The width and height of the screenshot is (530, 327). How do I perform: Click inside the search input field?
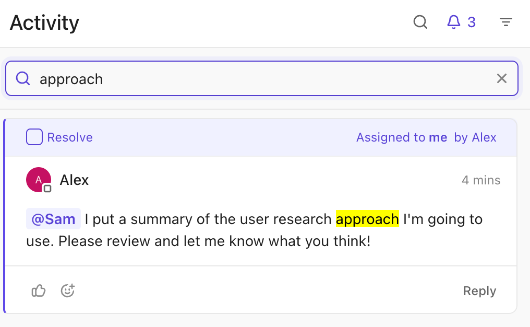(x=209, y=78)
